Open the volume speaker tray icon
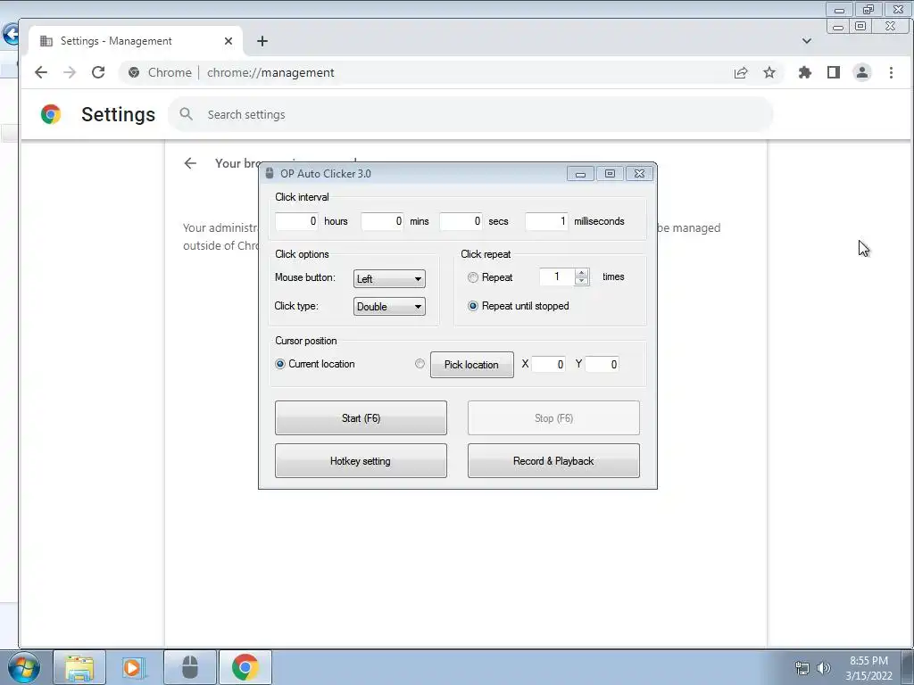This screenshot has width=914, height=685. 824,668
